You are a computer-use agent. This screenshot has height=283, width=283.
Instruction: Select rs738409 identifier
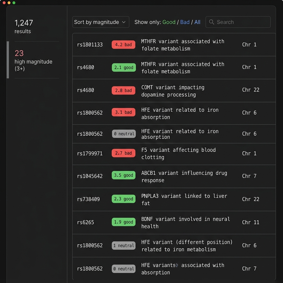[88, 199]
